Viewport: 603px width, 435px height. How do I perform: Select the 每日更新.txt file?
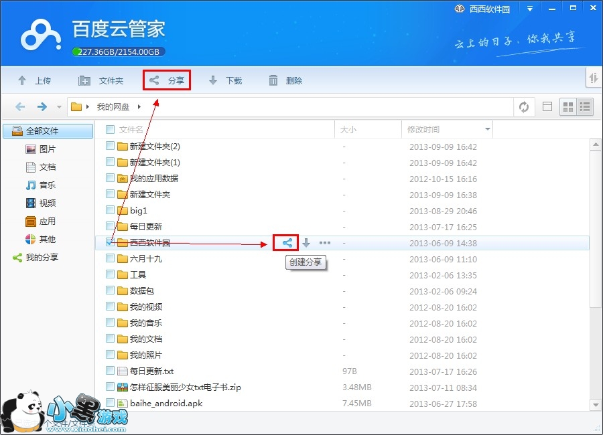click(x=151, y=371)
